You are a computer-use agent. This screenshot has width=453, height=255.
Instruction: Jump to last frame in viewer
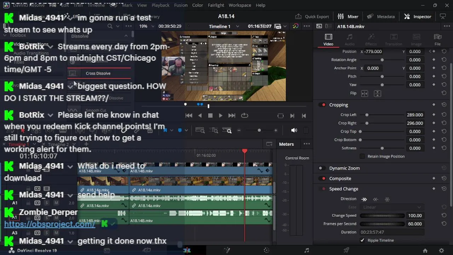[x=232, y=115]
